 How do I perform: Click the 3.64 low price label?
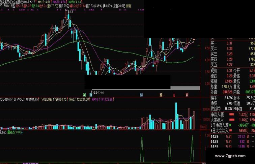click(96, 92)
